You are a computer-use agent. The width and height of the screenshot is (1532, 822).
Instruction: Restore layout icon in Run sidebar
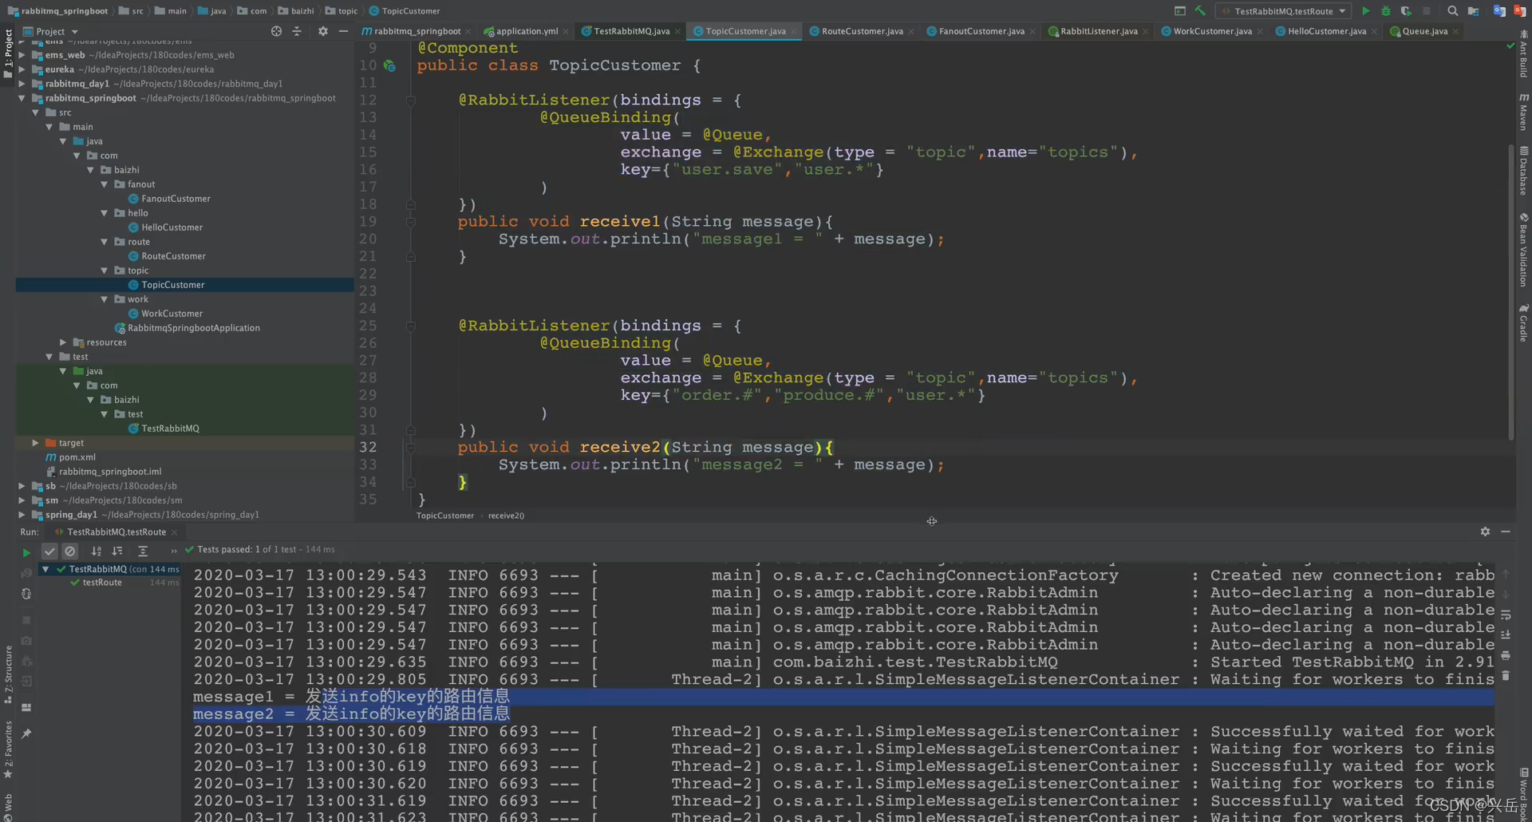[x=26, y=707]
